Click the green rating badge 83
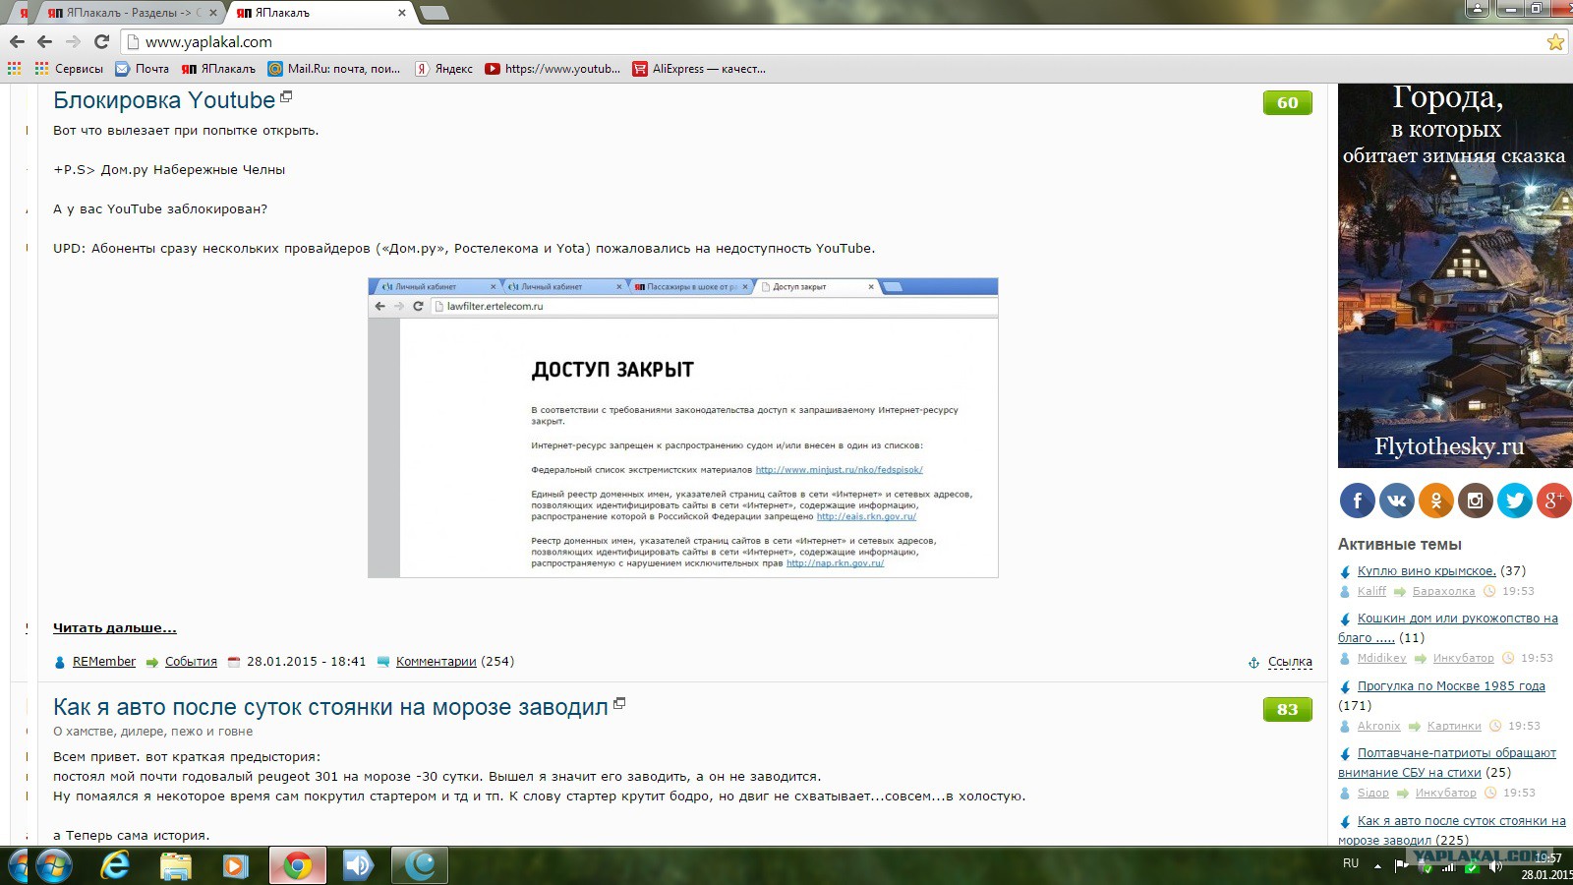Image resolution: width=1573 pixels, height=885 pixels. (1287, 709)
